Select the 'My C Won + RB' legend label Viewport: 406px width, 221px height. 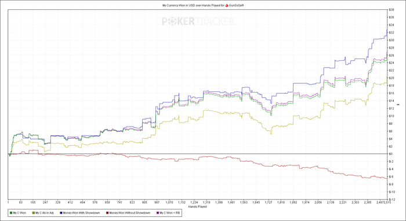[170, 213]
